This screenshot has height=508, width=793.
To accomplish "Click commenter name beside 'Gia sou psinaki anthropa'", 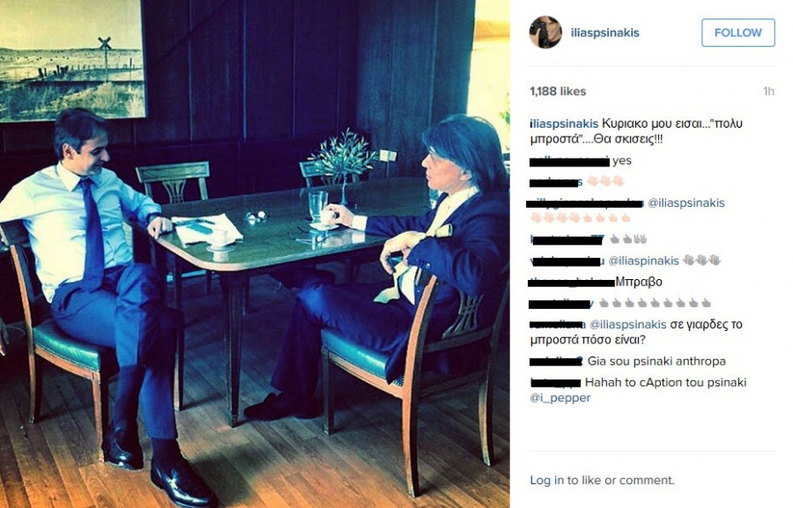I will tap(556, 362).
